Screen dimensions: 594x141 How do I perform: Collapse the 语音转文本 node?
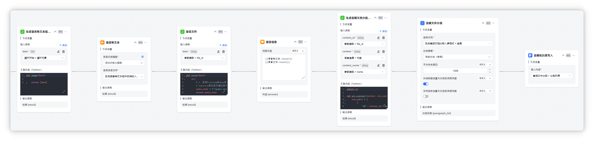(135, 42)
